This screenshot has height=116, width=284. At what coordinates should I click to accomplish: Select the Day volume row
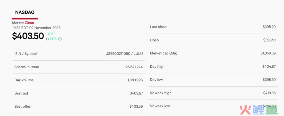pos(79,80)
